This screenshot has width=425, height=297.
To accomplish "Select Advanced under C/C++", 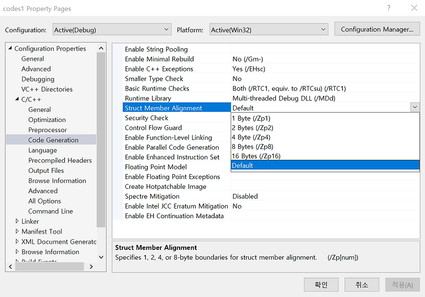I will pos(43,191).
